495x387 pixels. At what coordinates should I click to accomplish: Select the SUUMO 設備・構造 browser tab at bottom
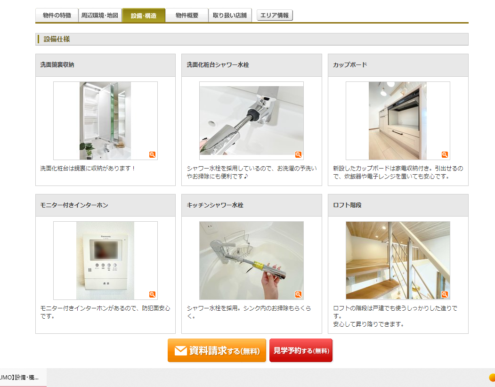pos(22,378)
